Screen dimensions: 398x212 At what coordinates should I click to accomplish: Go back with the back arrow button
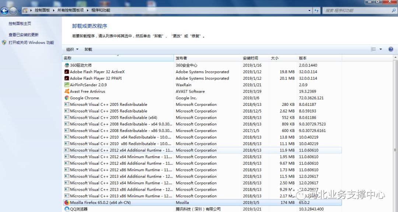(x=4, y=11)
